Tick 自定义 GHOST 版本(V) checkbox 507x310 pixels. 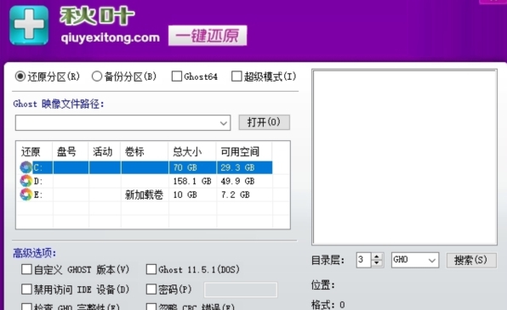click(26, 269)
